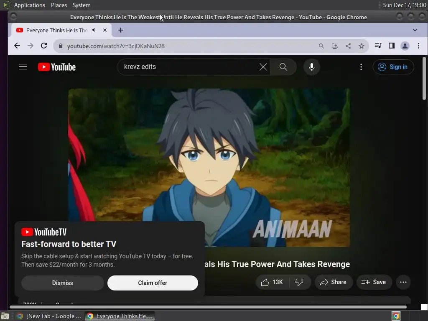428x321 pixels.
Task: Click the Sign in button
Action: (393, 67)
